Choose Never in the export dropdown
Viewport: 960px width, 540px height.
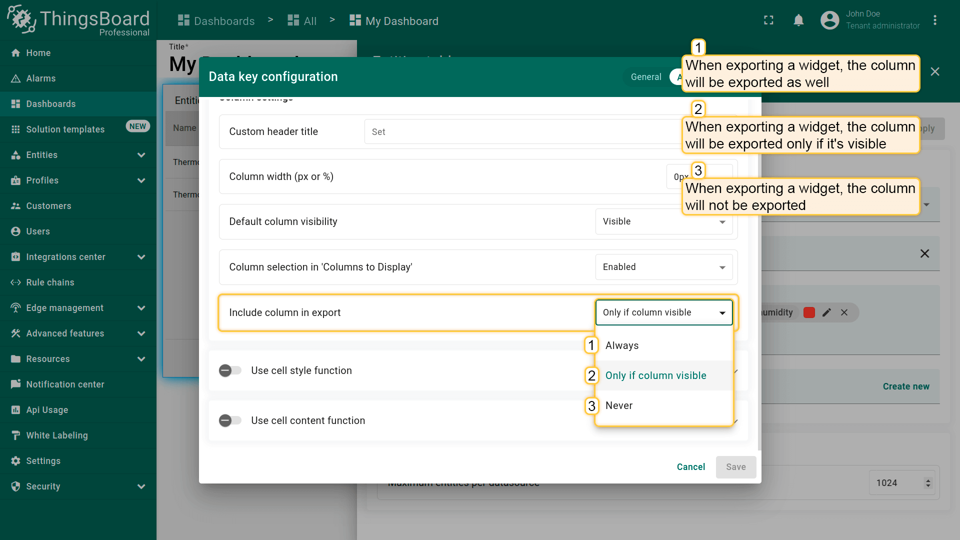click(x=619, y=405)
